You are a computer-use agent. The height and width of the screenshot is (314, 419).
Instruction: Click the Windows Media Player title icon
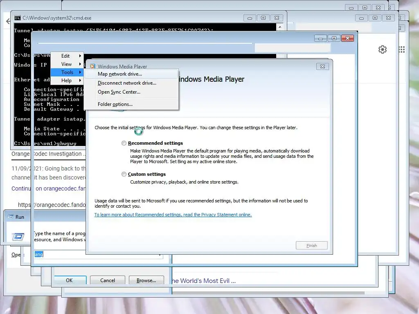pyautogui.click(x=92, y=66)
